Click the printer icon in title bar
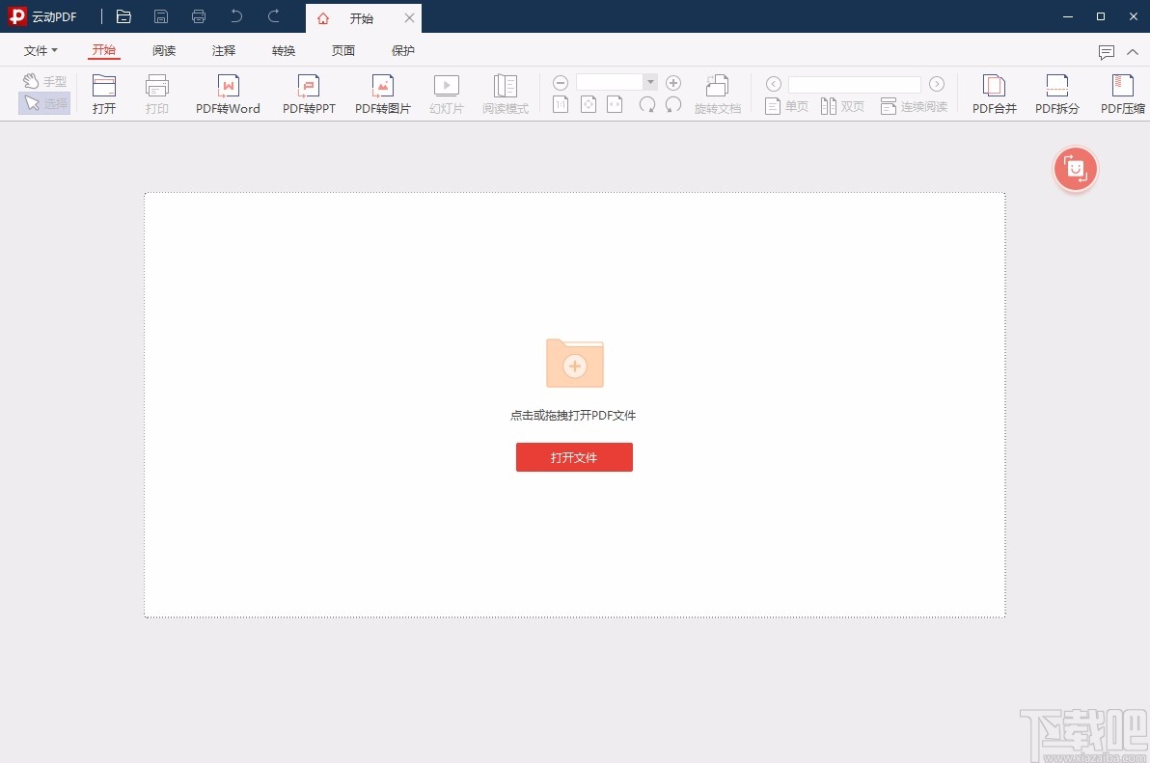This screenshot has height=763, width=1150. 198,16
